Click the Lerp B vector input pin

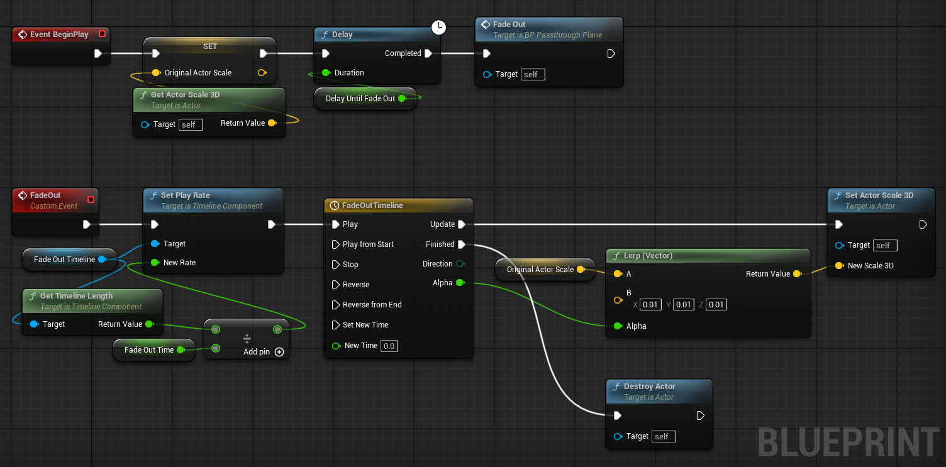click(618, 300)
